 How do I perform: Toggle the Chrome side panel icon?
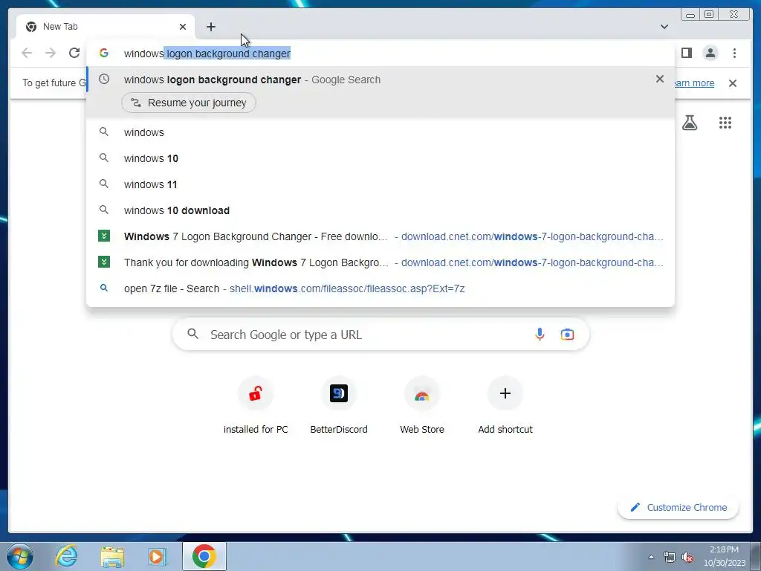(x=686, y=53)
